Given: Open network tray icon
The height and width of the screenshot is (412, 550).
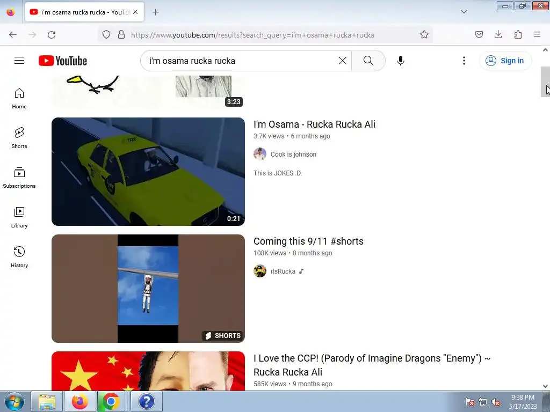Looking at the screenshot, I should pos(483,402).
